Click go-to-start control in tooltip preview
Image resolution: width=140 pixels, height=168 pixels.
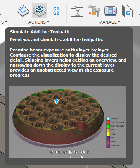(x=52, y=152)
